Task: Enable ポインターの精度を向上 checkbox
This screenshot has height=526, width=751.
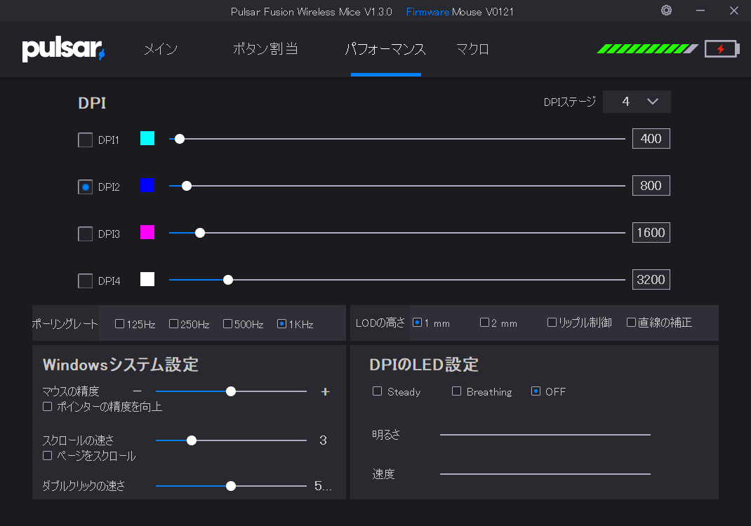Action: 48,407
